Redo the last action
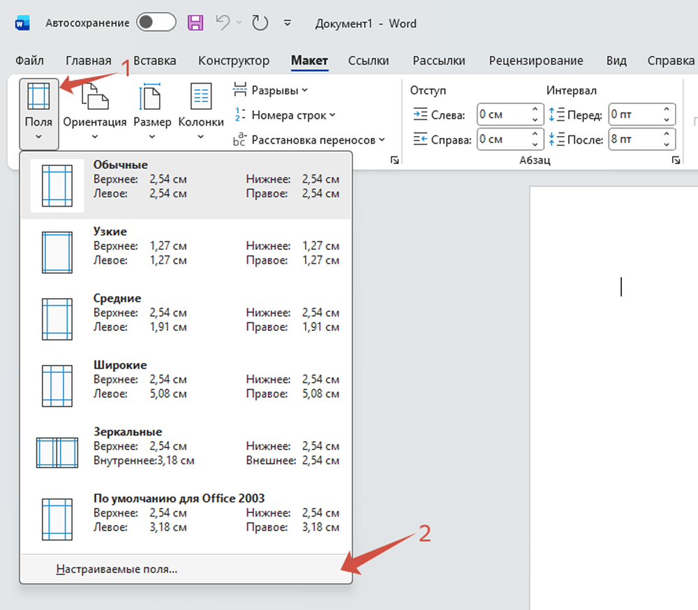Screen dimensions: 698x610 coord(260,23)
